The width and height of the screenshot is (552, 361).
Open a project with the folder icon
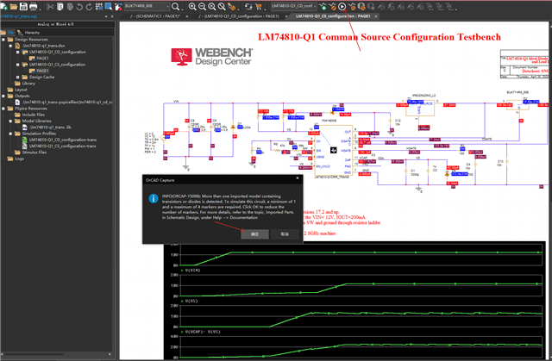tap(14, 6)
